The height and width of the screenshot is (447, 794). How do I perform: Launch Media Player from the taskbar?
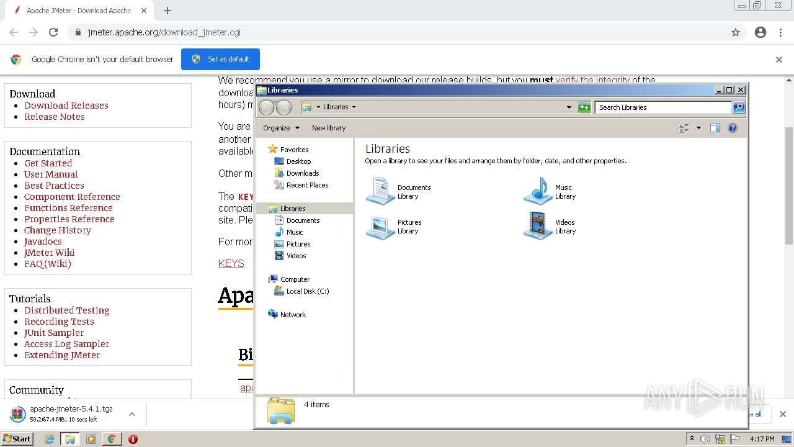point(91,439)
